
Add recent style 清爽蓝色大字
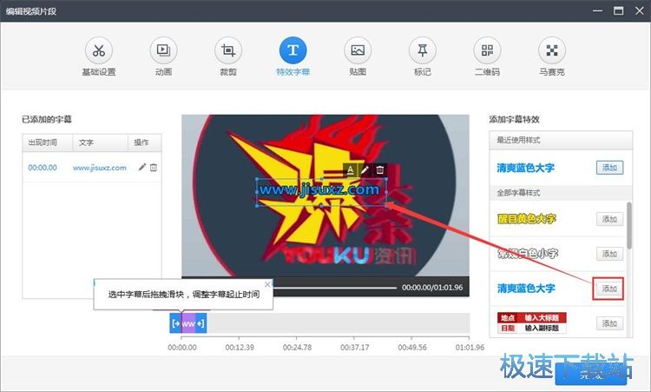coord(609,168)
